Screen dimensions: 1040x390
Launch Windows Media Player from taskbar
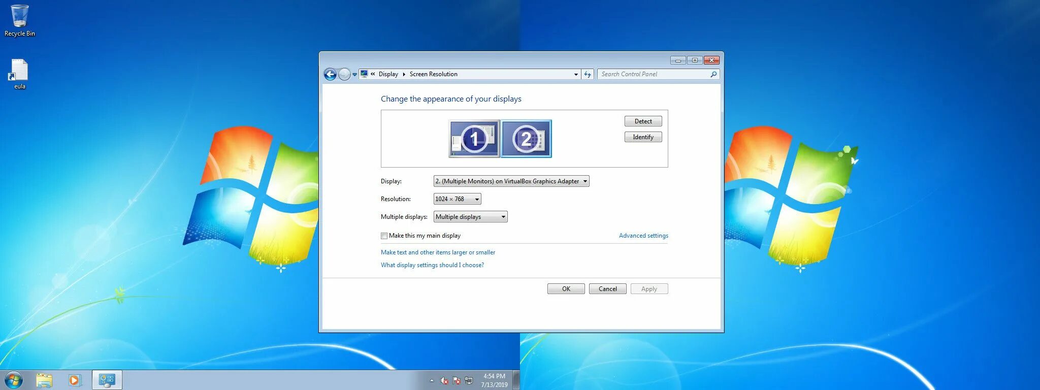(74, 380)
